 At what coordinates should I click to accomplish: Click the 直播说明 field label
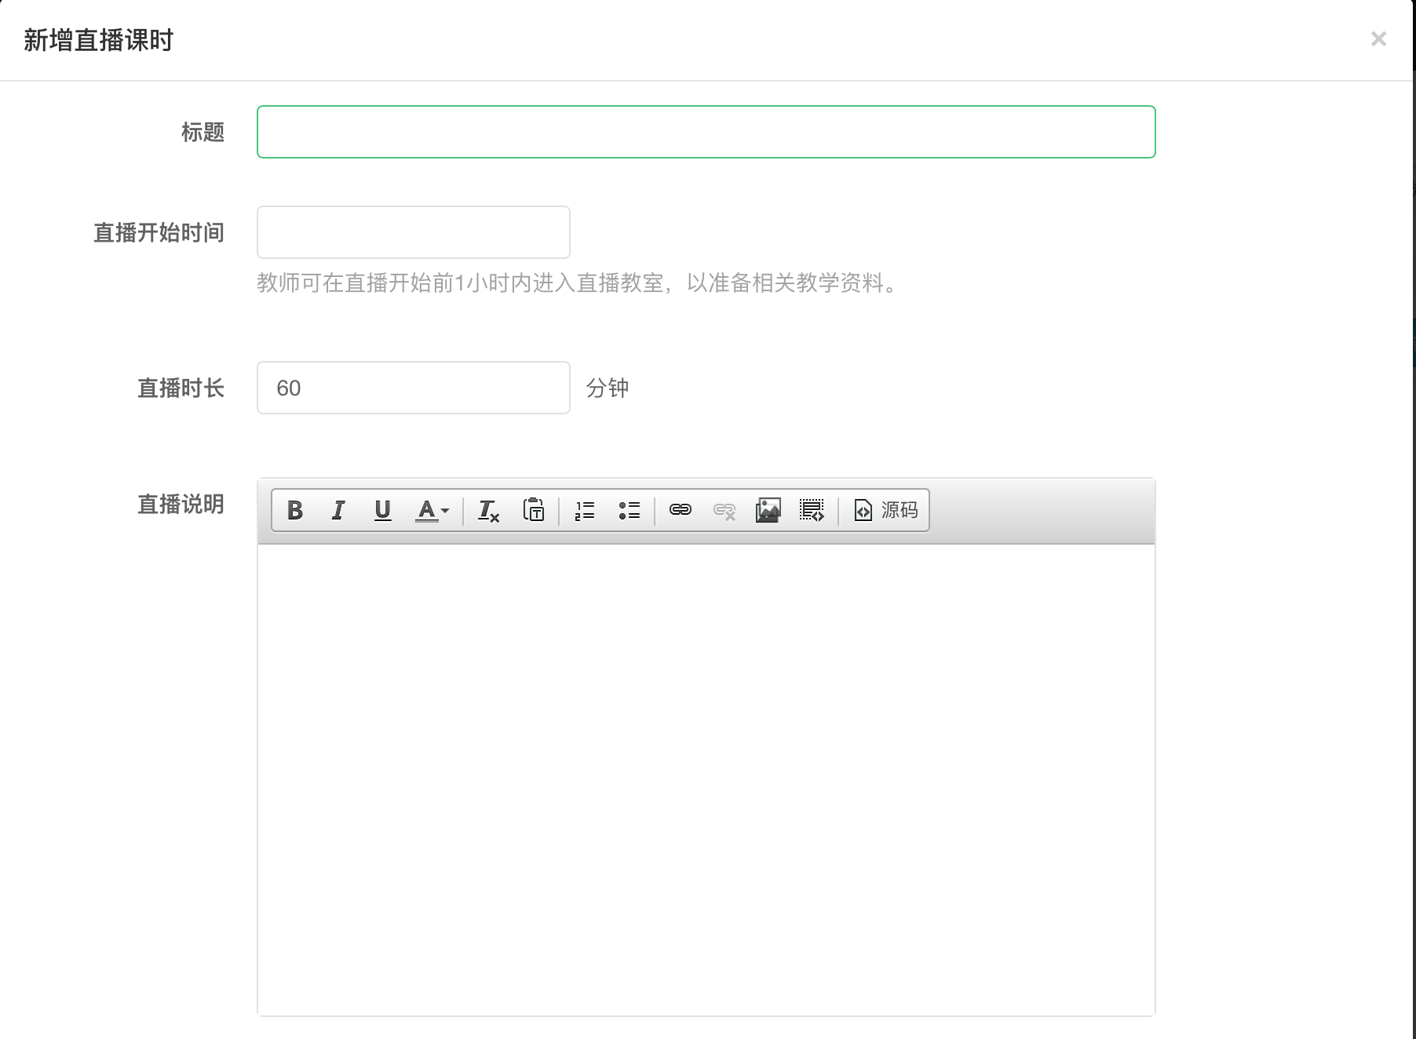(x=181, y=505)
